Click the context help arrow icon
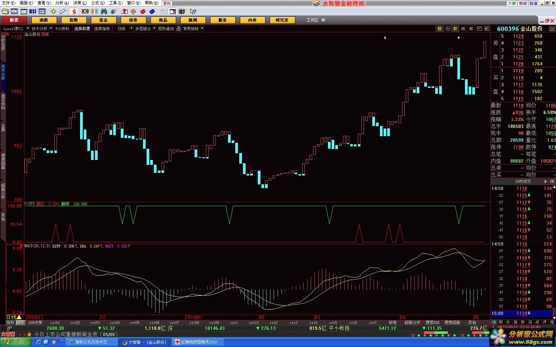The height and width of the screenshot is (347, 556). pyautogui.click(x=193, y=12)
